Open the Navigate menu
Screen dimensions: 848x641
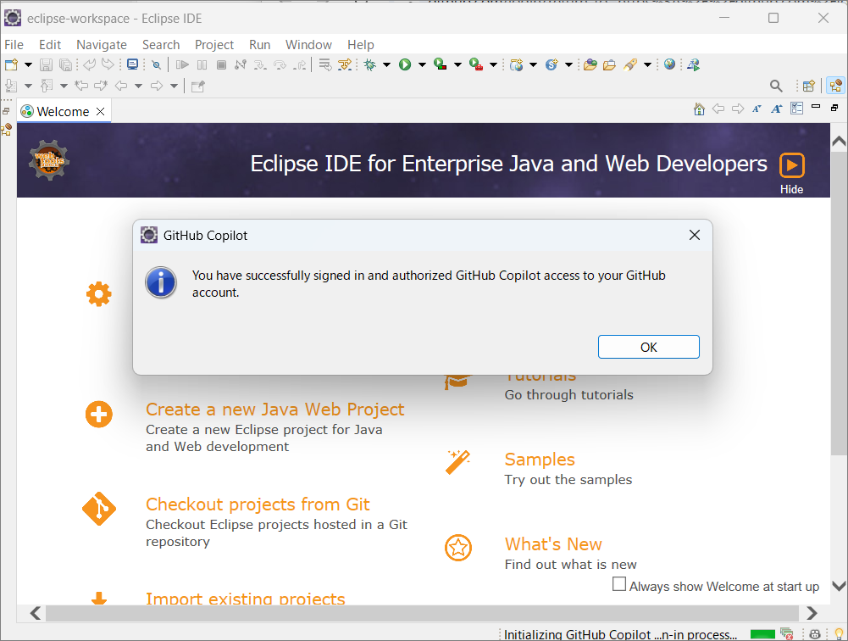[102, 45]
